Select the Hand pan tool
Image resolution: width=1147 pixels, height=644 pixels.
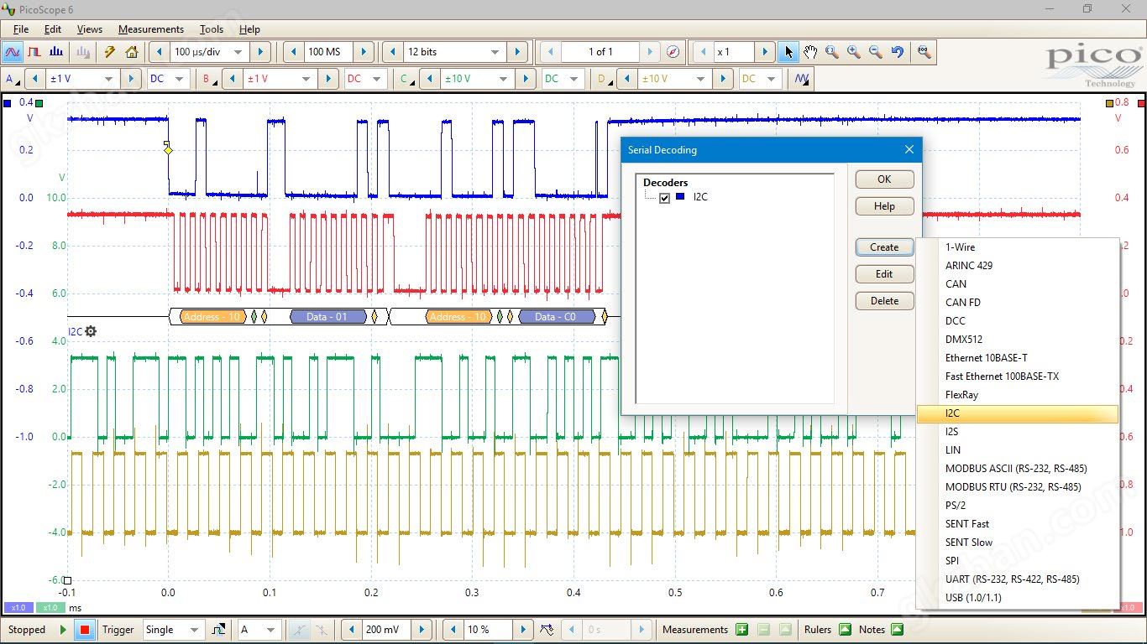[809, 52]
